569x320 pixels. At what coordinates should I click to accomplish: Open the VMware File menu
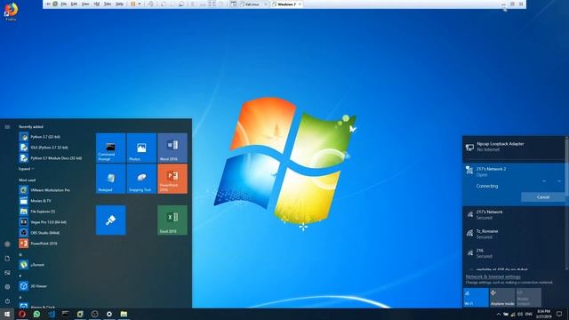pyautogui.click(x=63, y=4)
